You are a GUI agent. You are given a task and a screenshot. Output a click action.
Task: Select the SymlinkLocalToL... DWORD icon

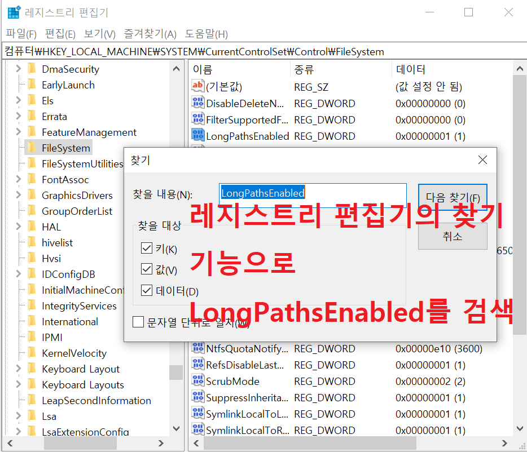pyautogui.click(x=198, y=413)
